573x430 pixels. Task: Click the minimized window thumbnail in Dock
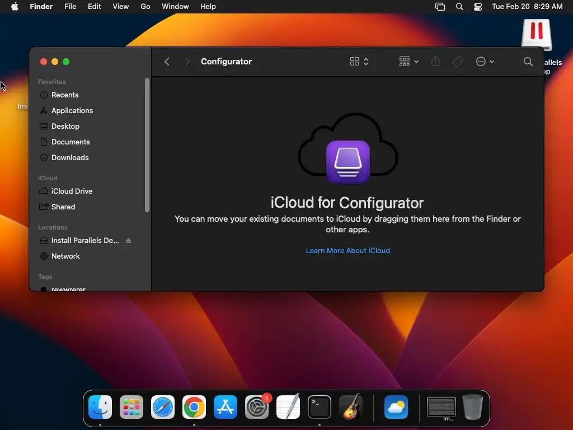click(441, 408)
